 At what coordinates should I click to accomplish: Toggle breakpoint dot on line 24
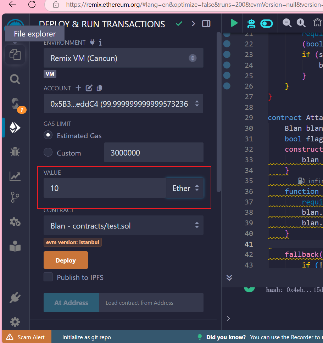coord(227,65)
